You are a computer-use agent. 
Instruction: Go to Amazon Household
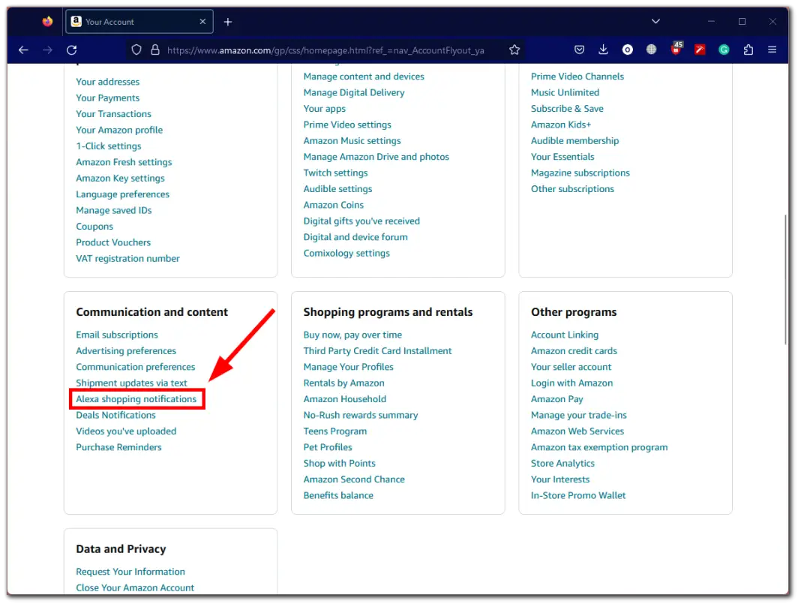click(x=344, y=399)
